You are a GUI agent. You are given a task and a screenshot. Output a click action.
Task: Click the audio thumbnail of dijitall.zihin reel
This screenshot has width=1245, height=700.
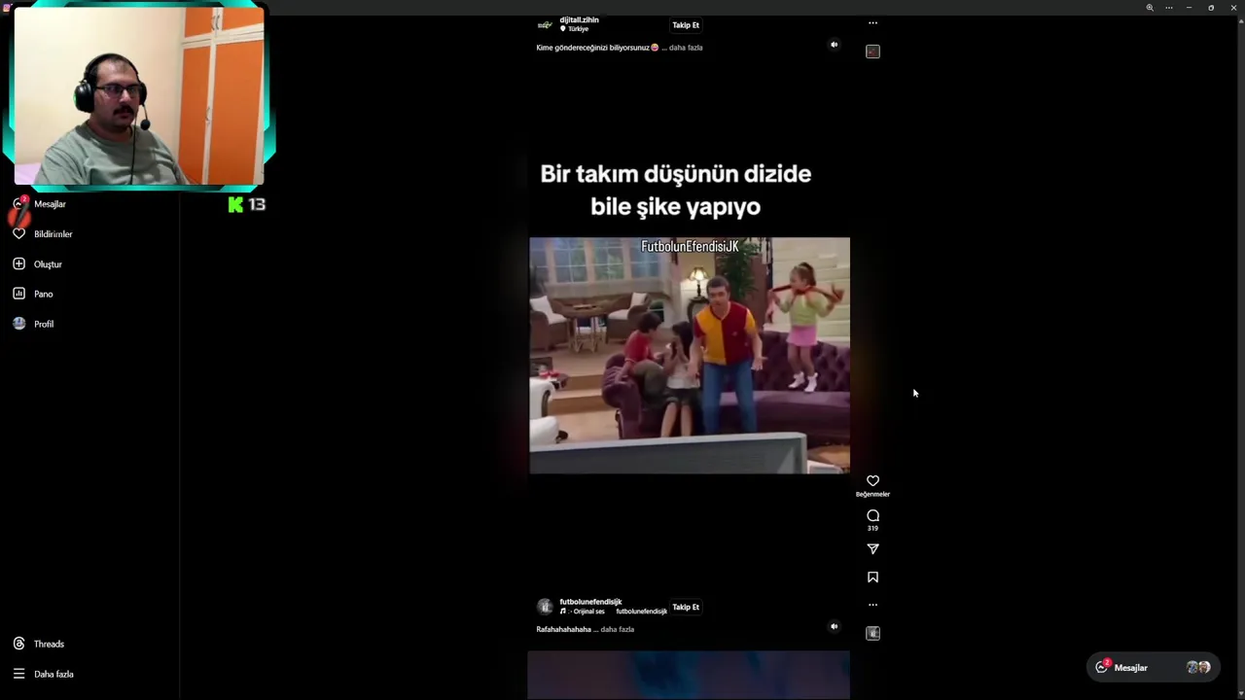coord(872,52)
